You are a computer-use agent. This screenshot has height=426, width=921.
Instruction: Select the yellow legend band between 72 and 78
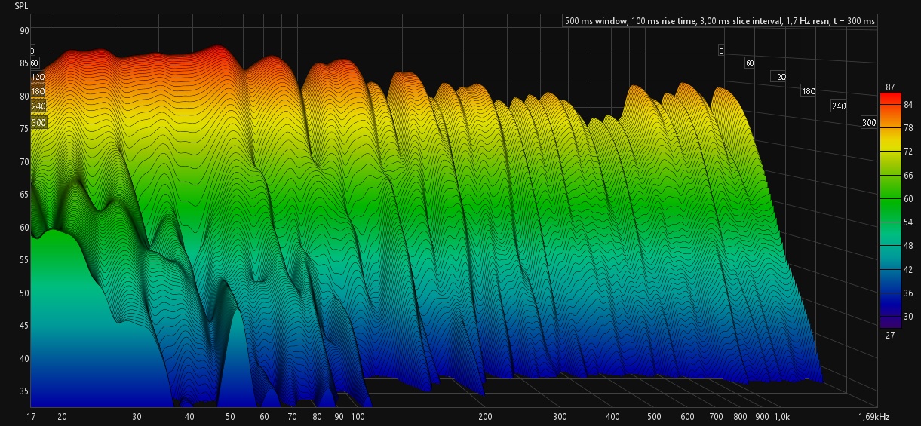point(890,141)
